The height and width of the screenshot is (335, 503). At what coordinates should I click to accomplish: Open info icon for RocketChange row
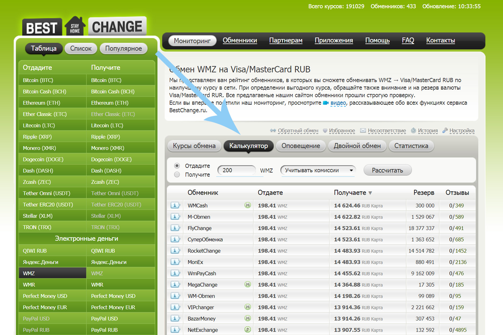pyautogui.click(x=175, y=251)
